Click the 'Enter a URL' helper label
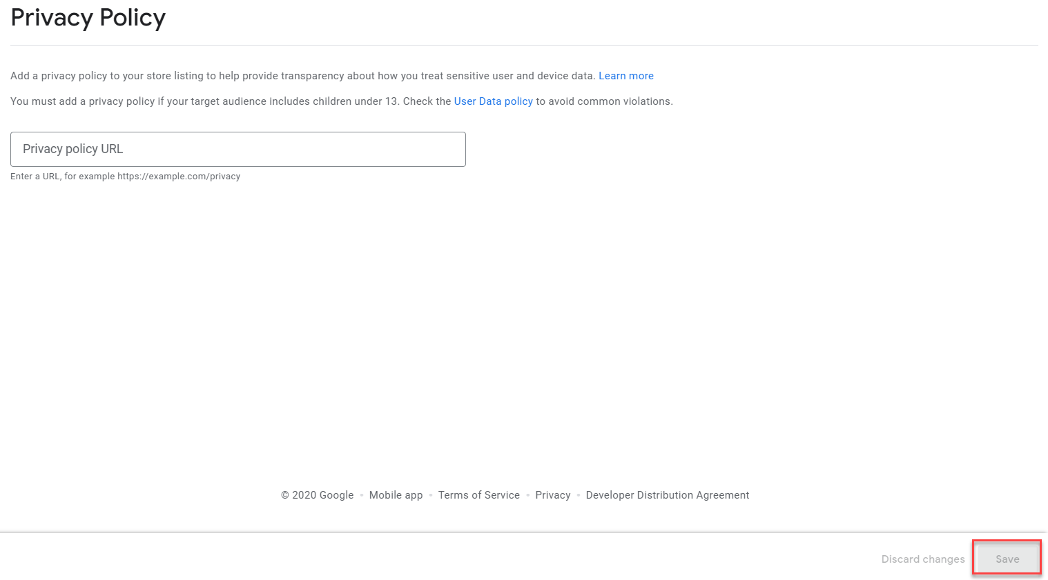This screenshot has width=1048, height=580. (35, 177)
